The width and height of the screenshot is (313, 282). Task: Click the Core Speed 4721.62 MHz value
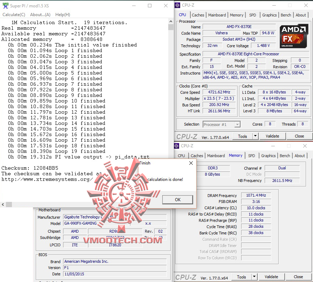(219, 92)
